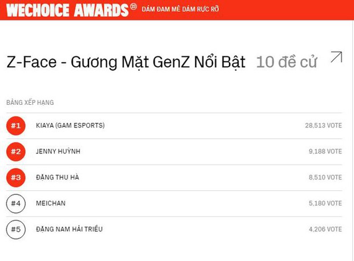
Task: Click the 8,510 vote count
Action: click(325, 177)
